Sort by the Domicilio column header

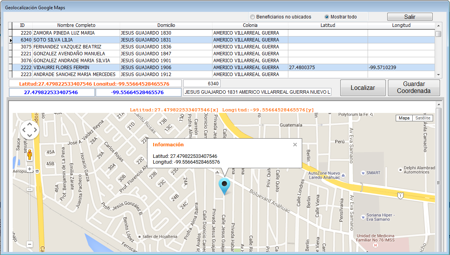[x=166, y=25]
